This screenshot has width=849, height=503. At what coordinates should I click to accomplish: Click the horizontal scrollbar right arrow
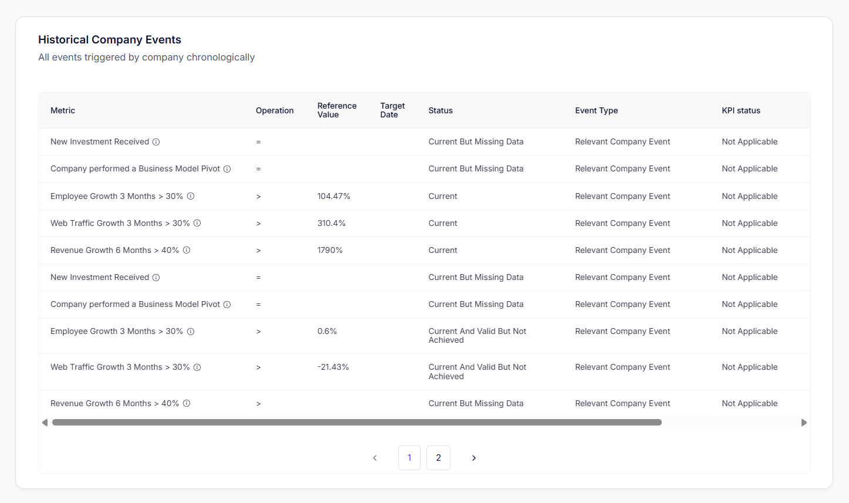click(804, 423)
